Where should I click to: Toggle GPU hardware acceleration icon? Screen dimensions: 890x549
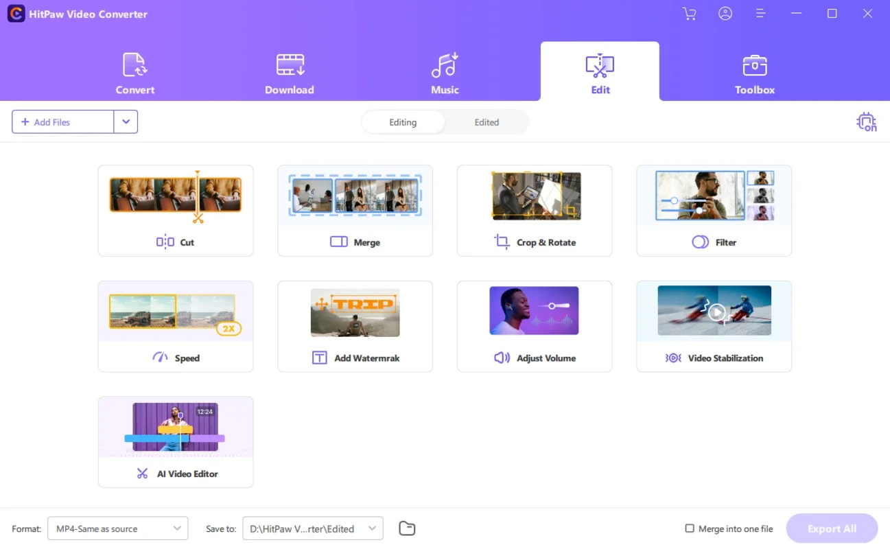[x=867, y=122]
